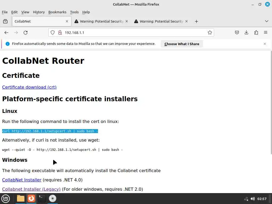List all tabs dropdown arrow
272x204 pixels.
pos(267,21)
